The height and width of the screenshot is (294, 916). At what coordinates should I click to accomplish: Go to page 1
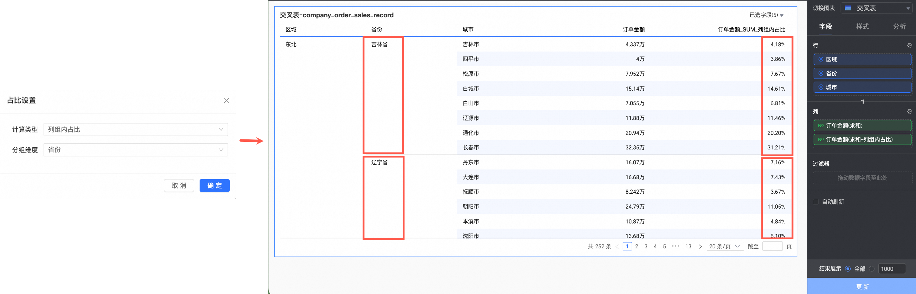(627, 246)
